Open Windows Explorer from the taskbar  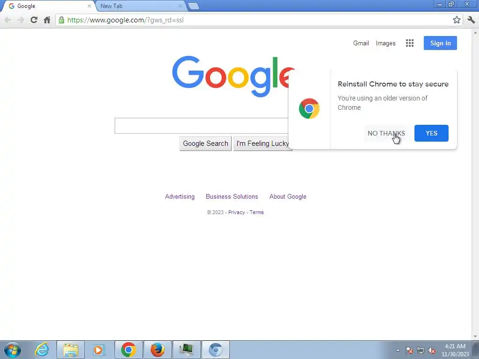click(x=71, y=350)
